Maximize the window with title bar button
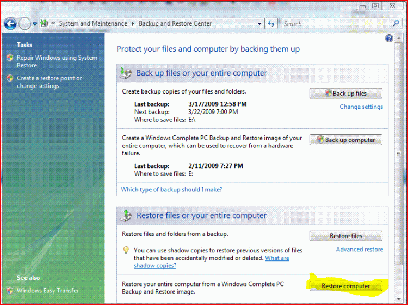This screenshot has height=305, width=408. pos(375,6)
